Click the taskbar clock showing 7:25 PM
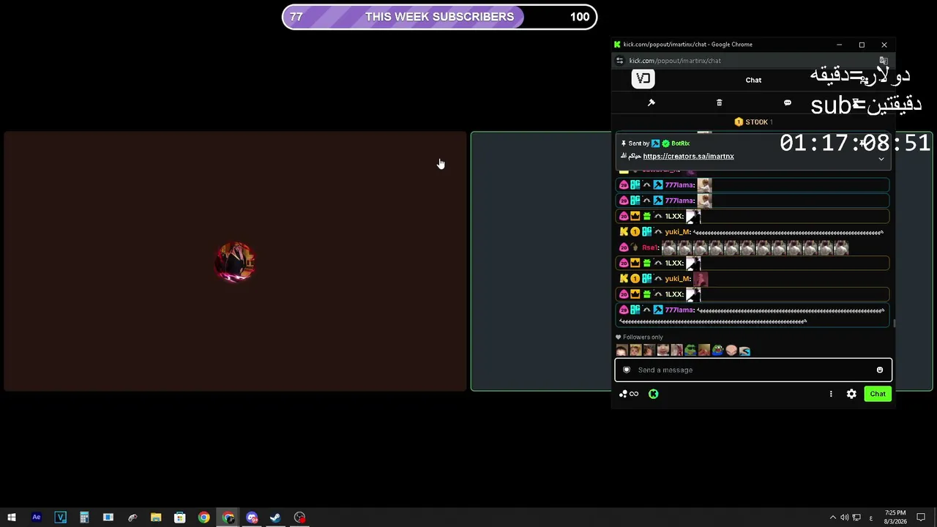This screenshot has height=527, width=937. tap(895, 517)
